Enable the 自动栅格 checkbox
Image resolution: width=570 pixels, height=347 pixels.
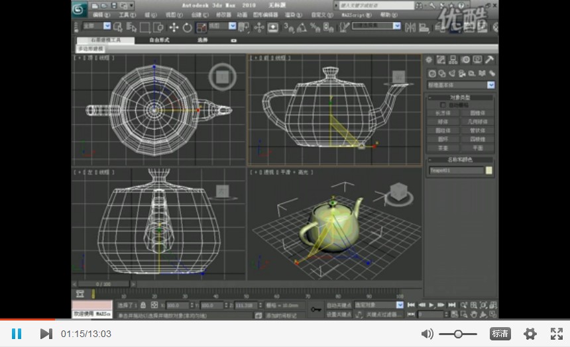(443, 105)
